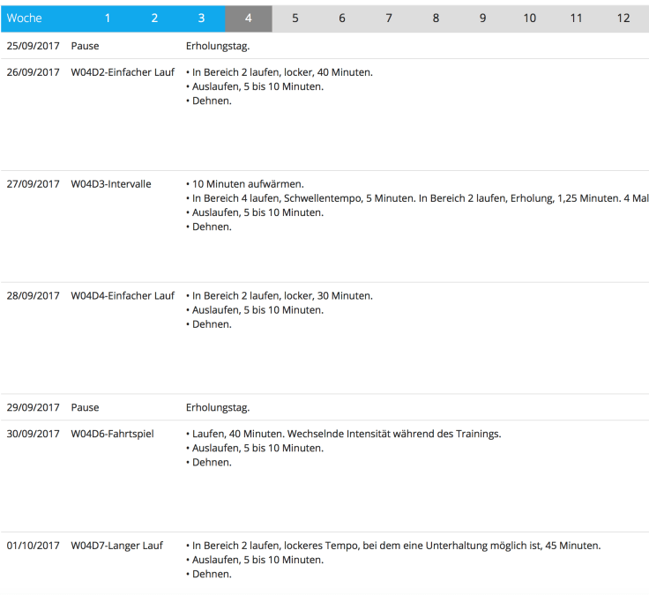Select week 3 in the week bar

point(201,19)
